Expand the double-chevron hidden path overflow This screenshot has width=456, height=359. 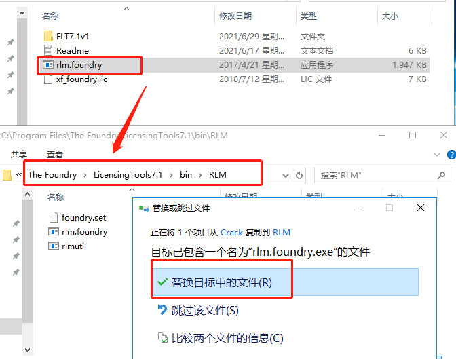(x=19, y=175)
